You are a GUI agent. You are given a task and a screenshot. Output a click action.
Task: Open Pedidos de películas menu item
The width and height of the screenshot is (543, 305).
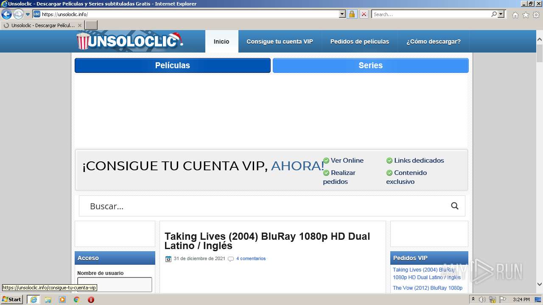pos(360,42)
